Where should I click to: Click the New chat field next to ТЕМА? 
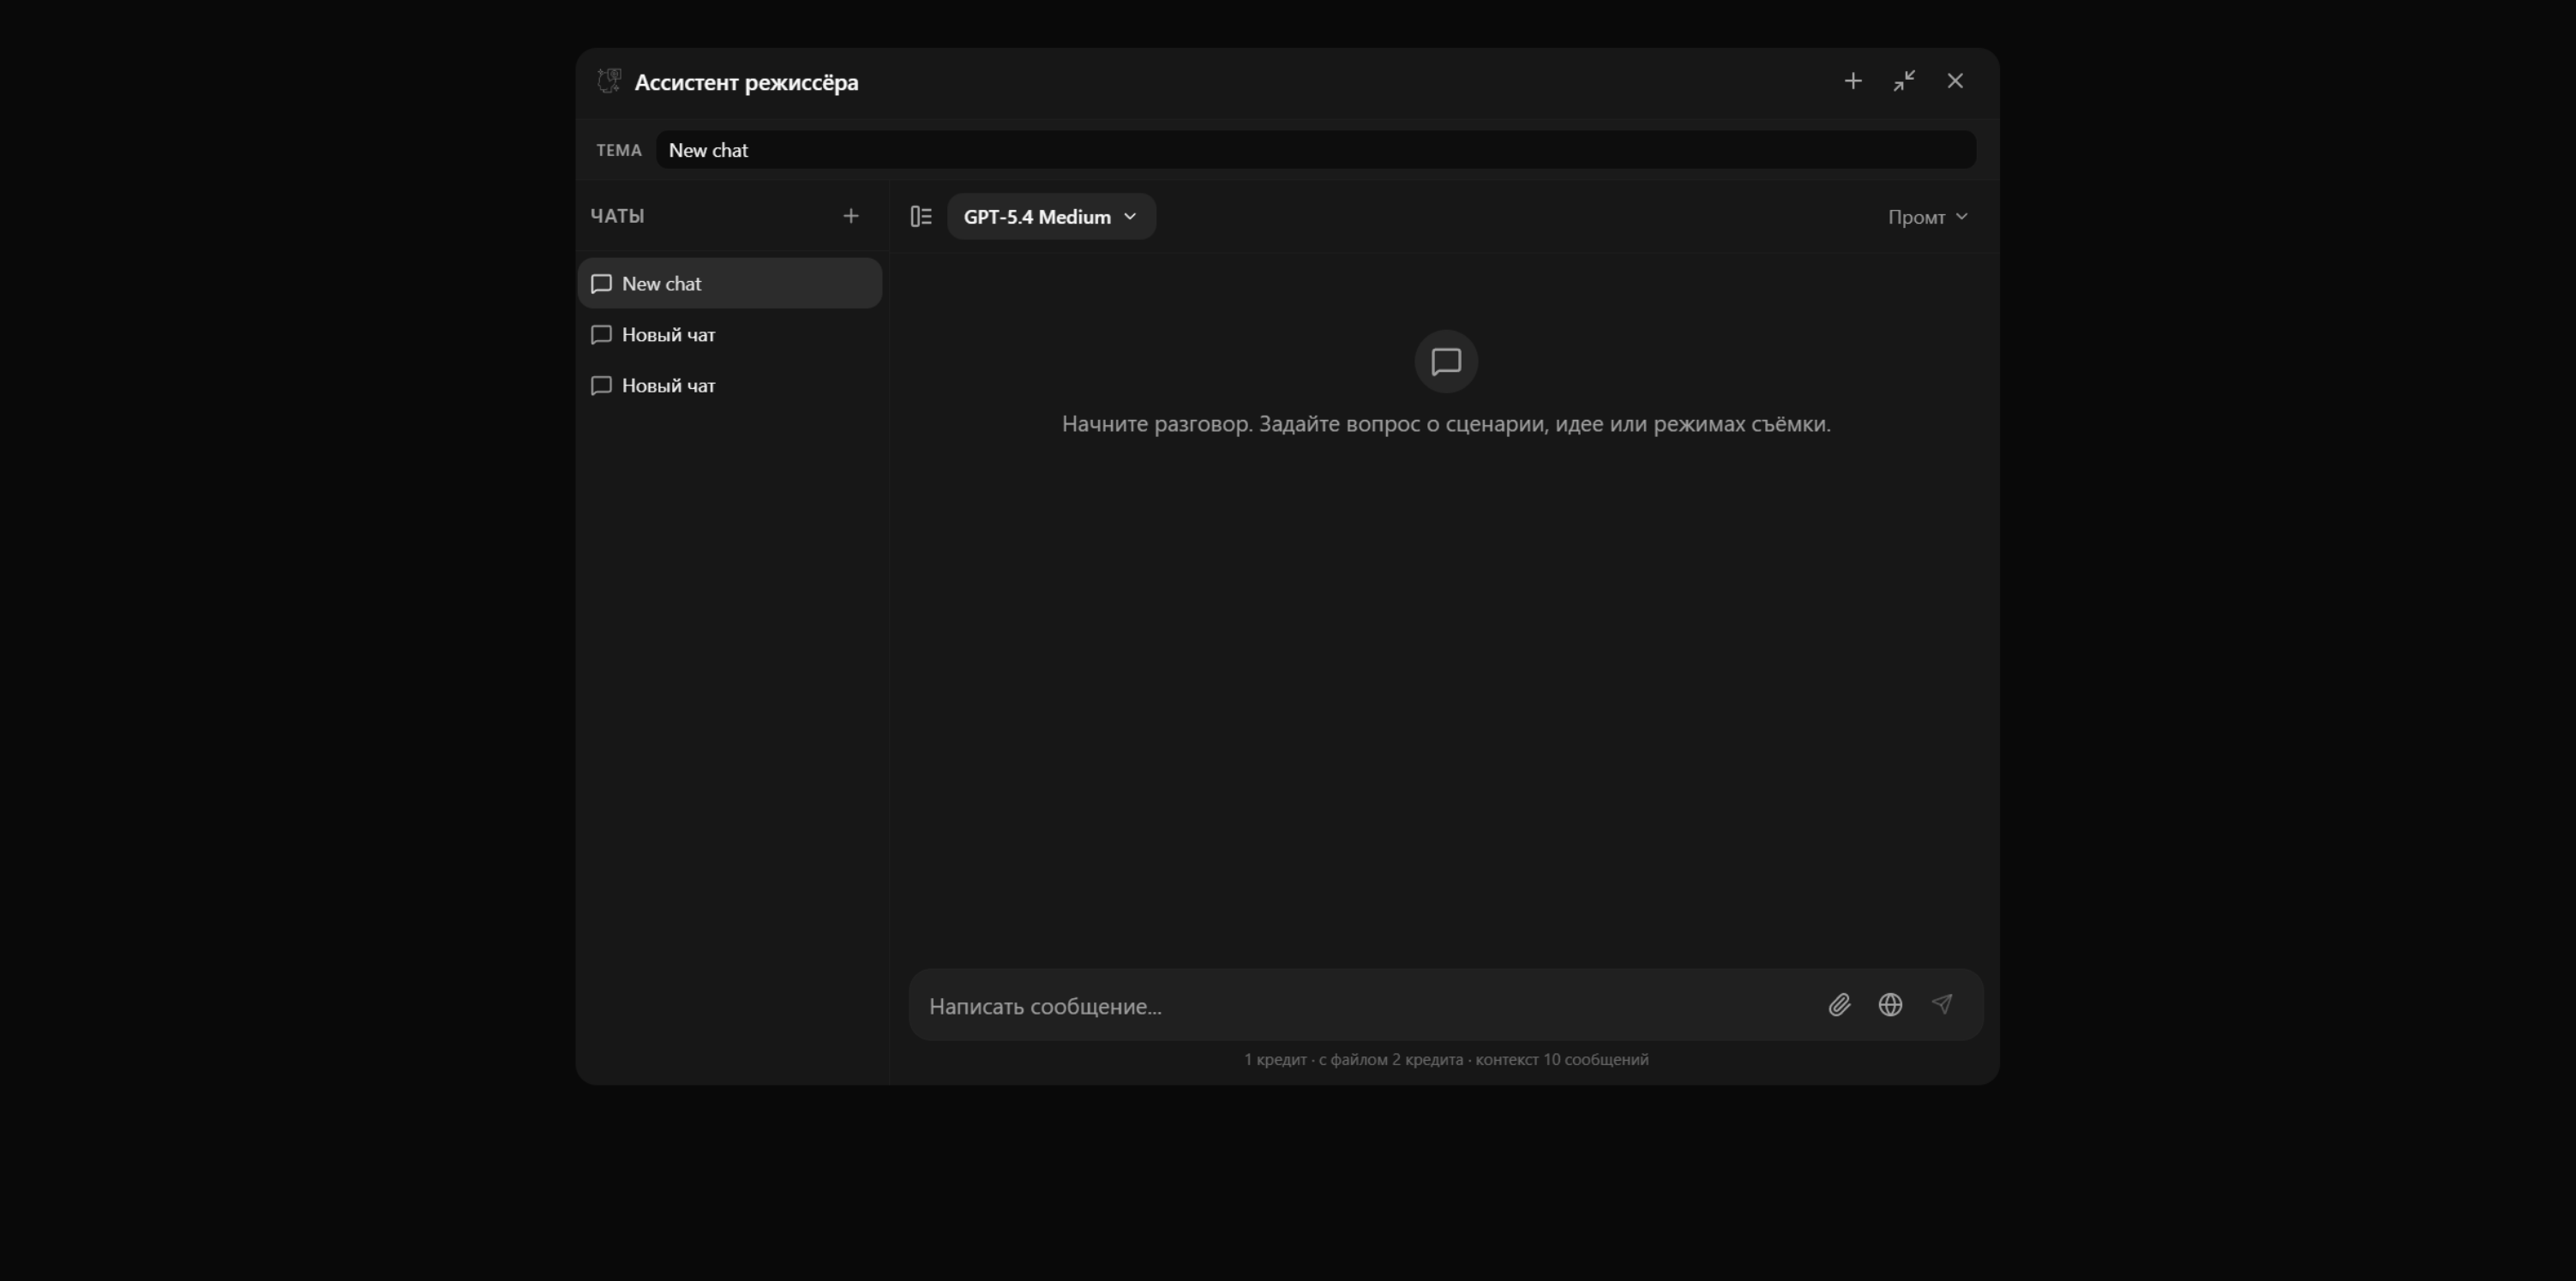tap(1315, 150)
